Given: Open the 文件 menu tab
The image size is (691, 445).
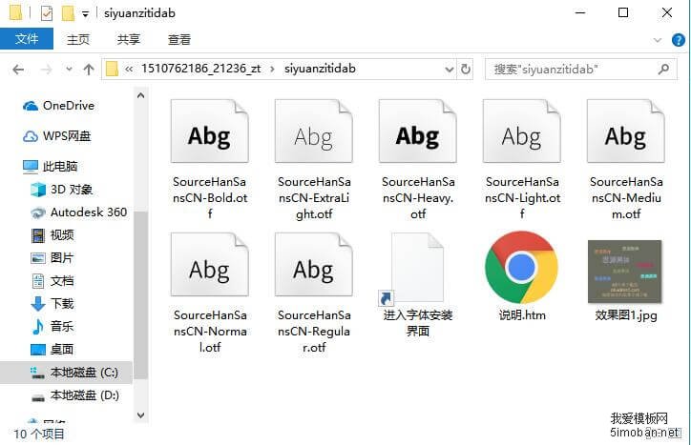Looking at the screenshot, I should [26, 40].
